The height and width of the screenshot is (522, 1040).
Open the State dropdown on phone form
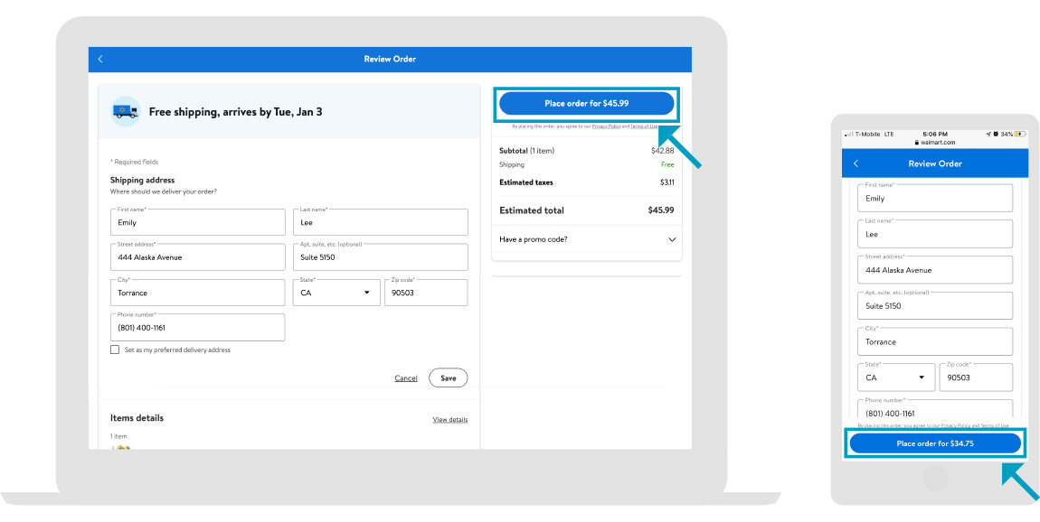896,378
